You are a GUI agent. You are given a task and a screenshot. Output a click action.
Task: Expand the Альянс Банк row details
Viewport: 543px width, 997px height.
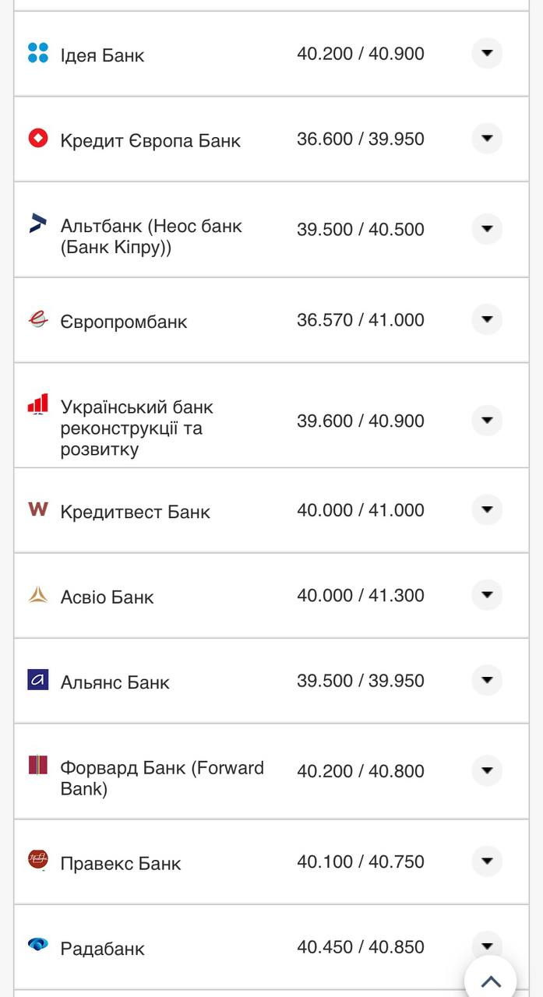(x=486, y=680)
